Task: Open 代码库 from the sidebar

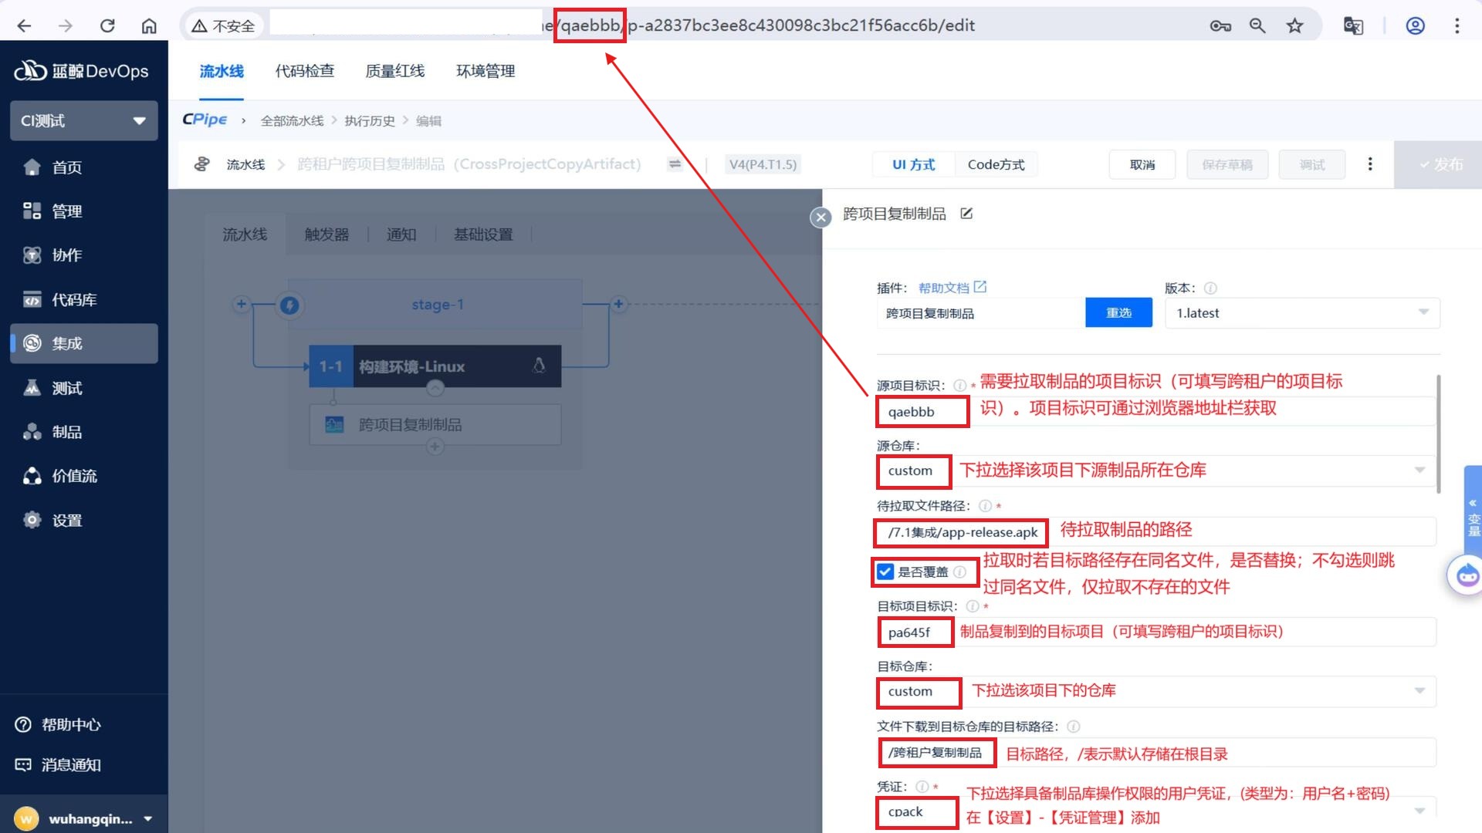Action: point(74,299)
